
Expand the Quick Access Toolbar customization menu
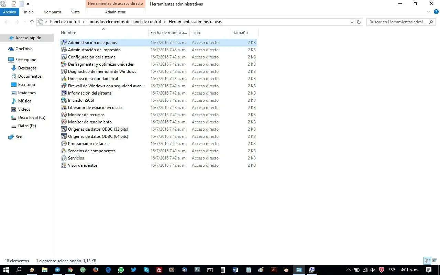pos(28,4)
